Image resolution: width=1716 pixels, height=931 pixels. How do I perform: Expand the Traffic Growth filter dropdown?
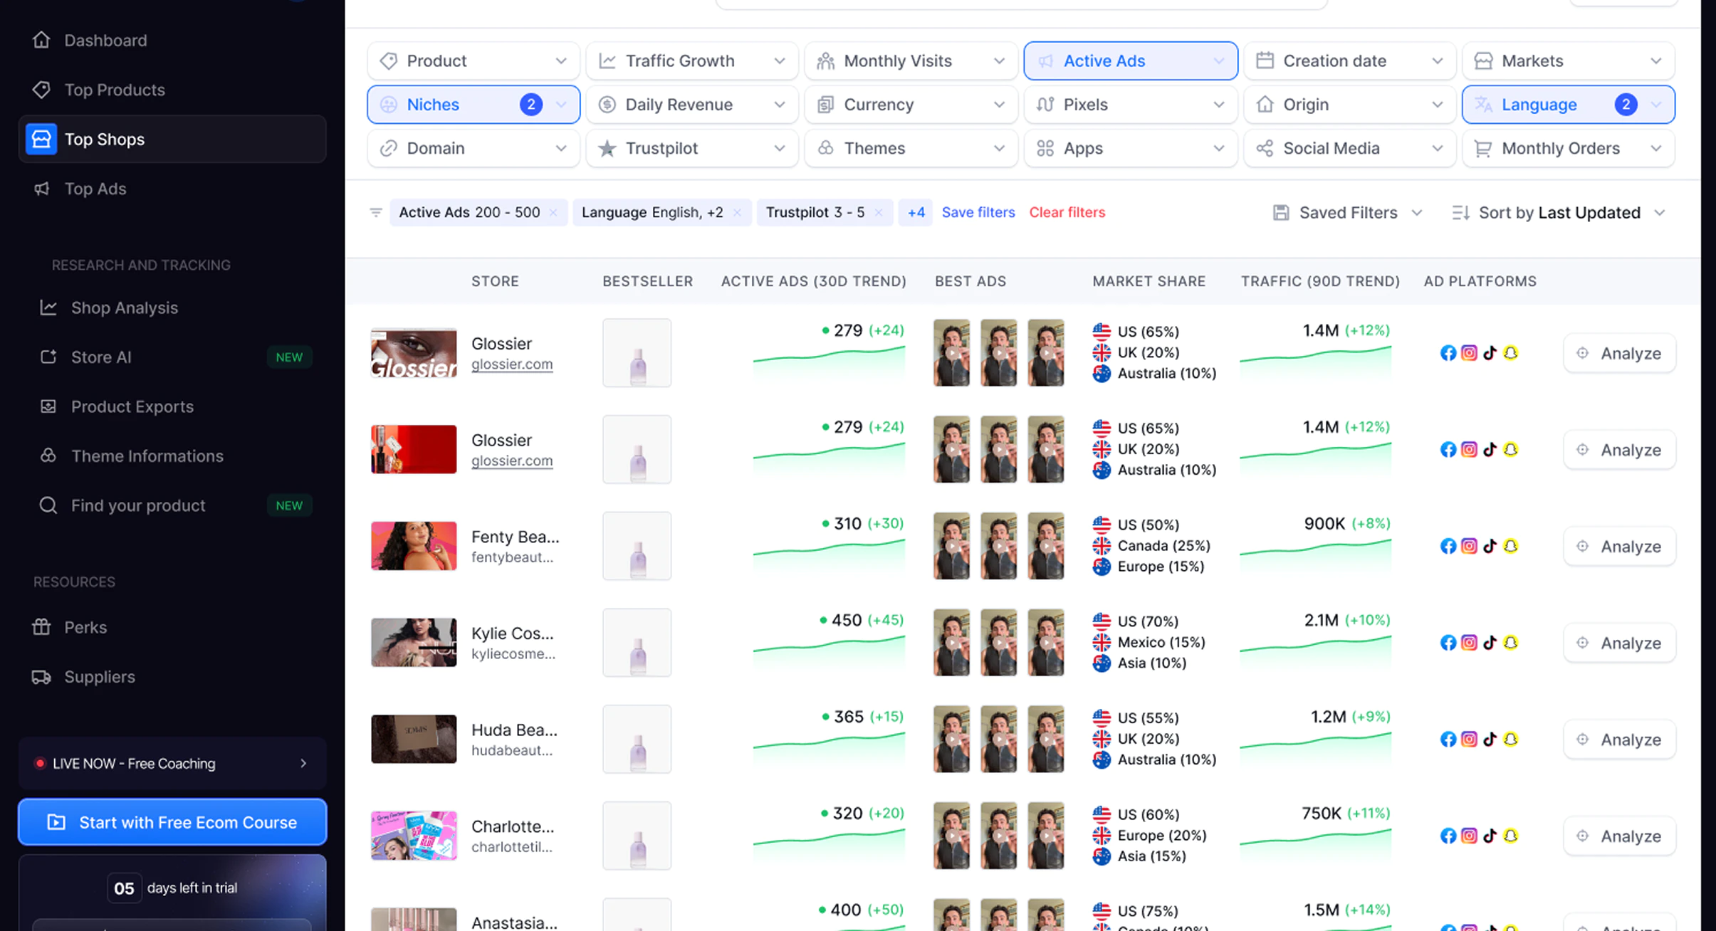click(x=691, y=61)
